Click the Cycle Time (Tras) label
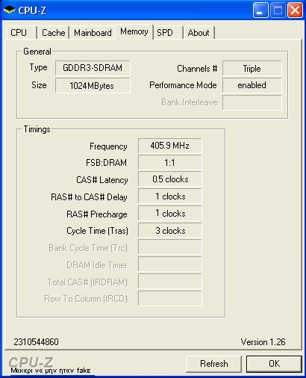The image size is (306, 378). [x=97, y=231]
